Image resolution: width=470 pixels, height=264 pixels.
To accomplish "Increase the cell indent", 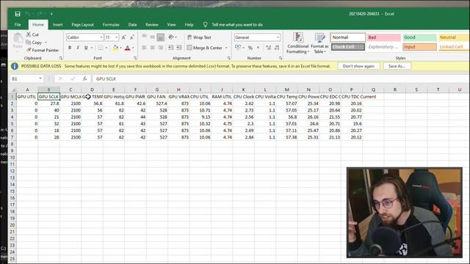I will pyautogui.click(x=179, y=48).
